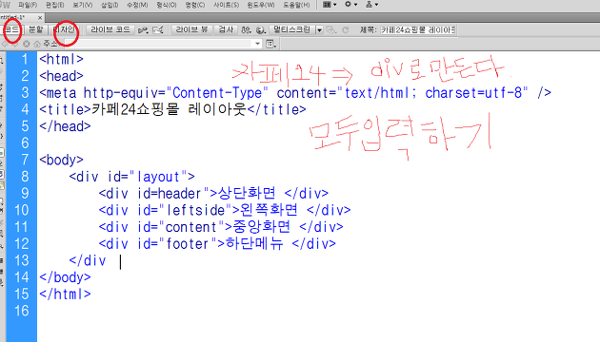The image size is (600, 342).
Task: Open the 삽입(I) menu
Action: 110,5
